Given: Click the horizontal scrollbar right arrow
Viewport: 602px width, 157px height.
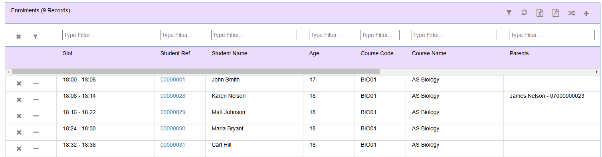Looking at the screenshot, I should click(x=597, y=72).
